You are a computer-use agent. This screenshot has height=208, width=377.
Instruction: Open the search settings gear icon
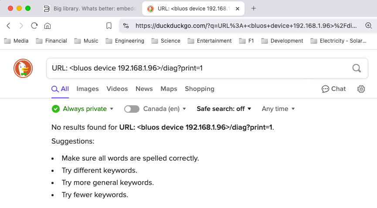point(361,89)
